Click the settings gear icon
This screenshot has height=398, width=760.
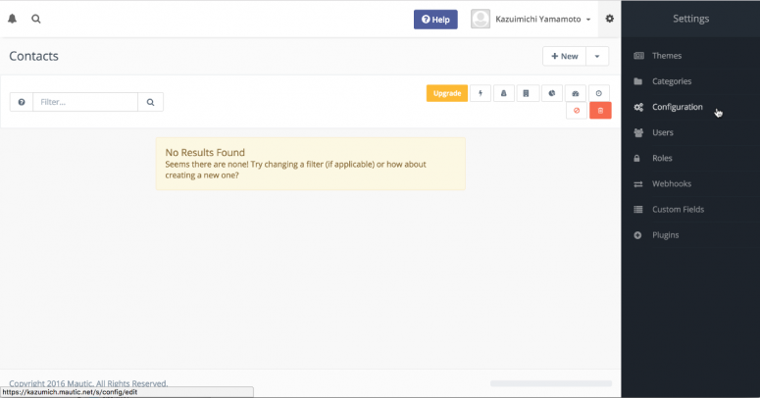609,19
